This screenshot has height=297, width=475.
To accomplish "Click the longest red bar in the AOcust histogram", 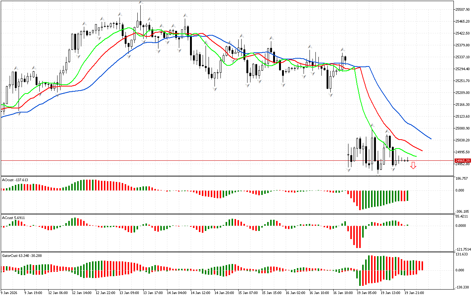I will point(360,200).
